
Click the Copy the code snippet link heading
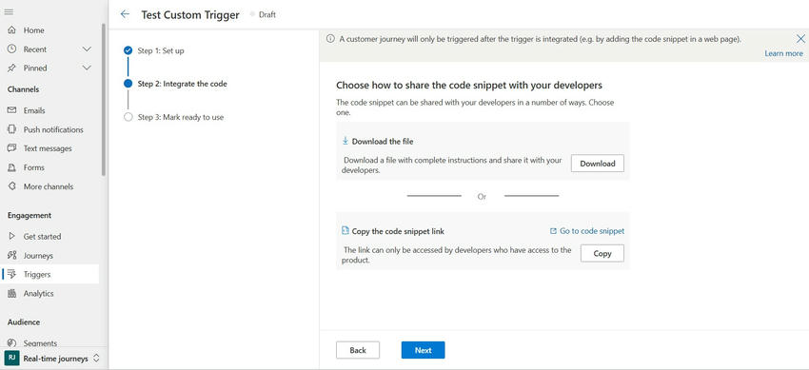(x=398, y=231)
